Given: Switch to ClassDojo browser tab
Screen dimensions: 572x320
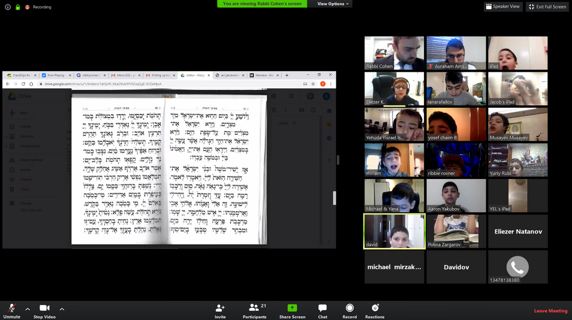Looking at the screenshot, I should [21, 75].
